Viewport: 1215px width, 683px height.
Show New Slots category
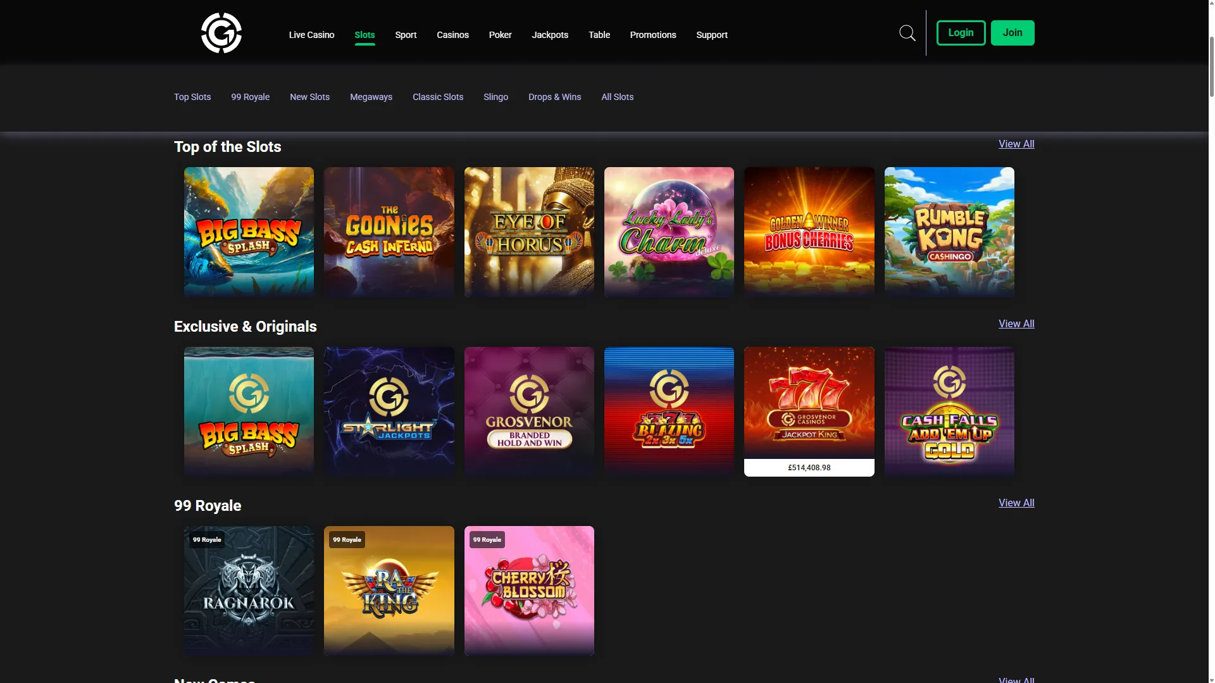tap(309, 97)
